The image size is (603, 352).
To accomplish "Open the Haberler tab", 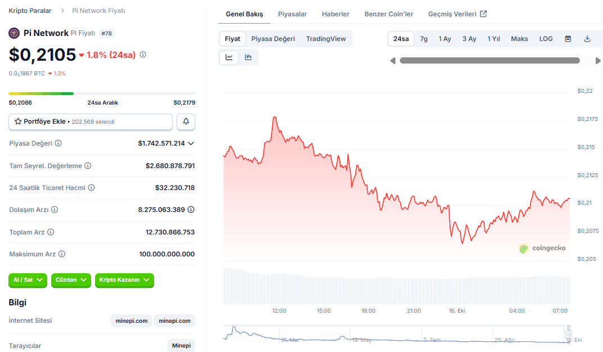I will (336, 14).
